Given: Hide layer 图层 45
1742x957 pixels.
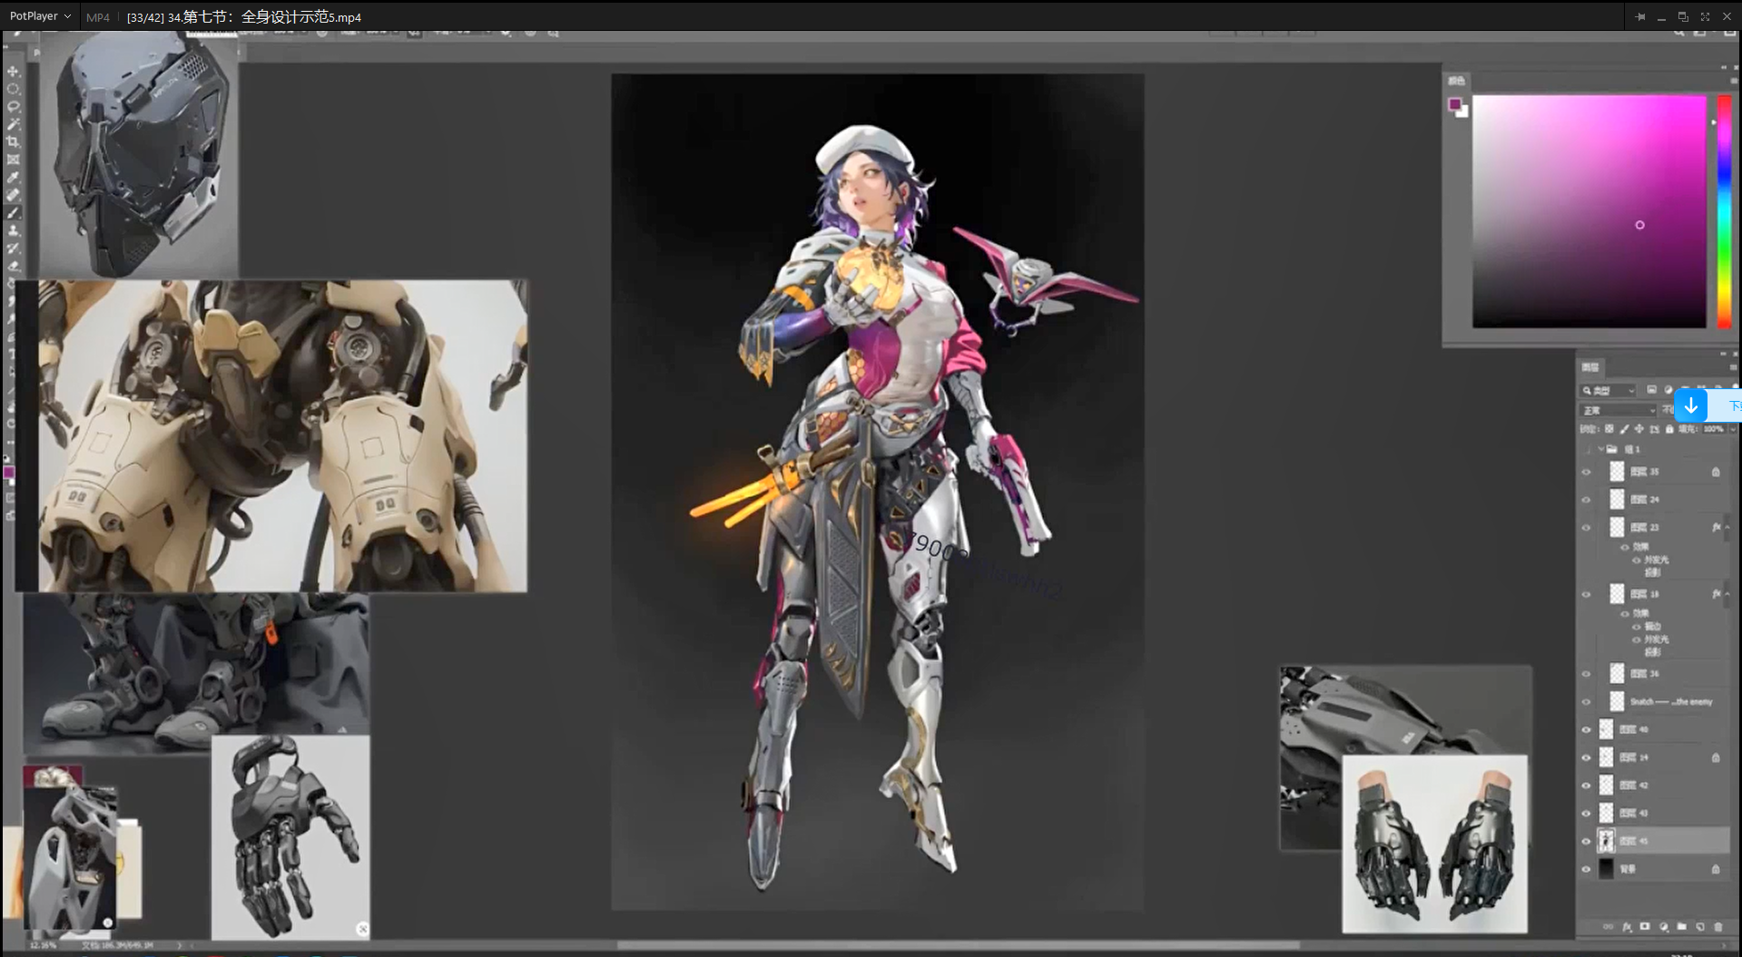Looking at the screenshot, I should coord(1587,841).
